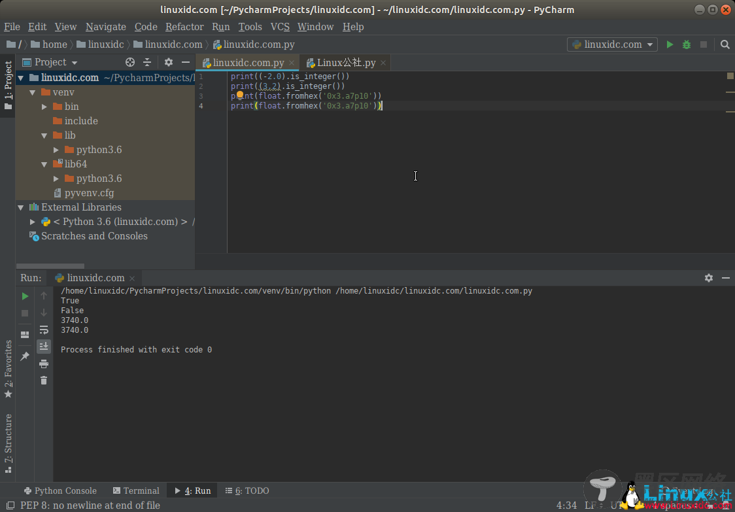The width and height of the screenshot is (735, 512).
Task: Click the Project panel horizontal scrollbar
Action: point(50,266)
